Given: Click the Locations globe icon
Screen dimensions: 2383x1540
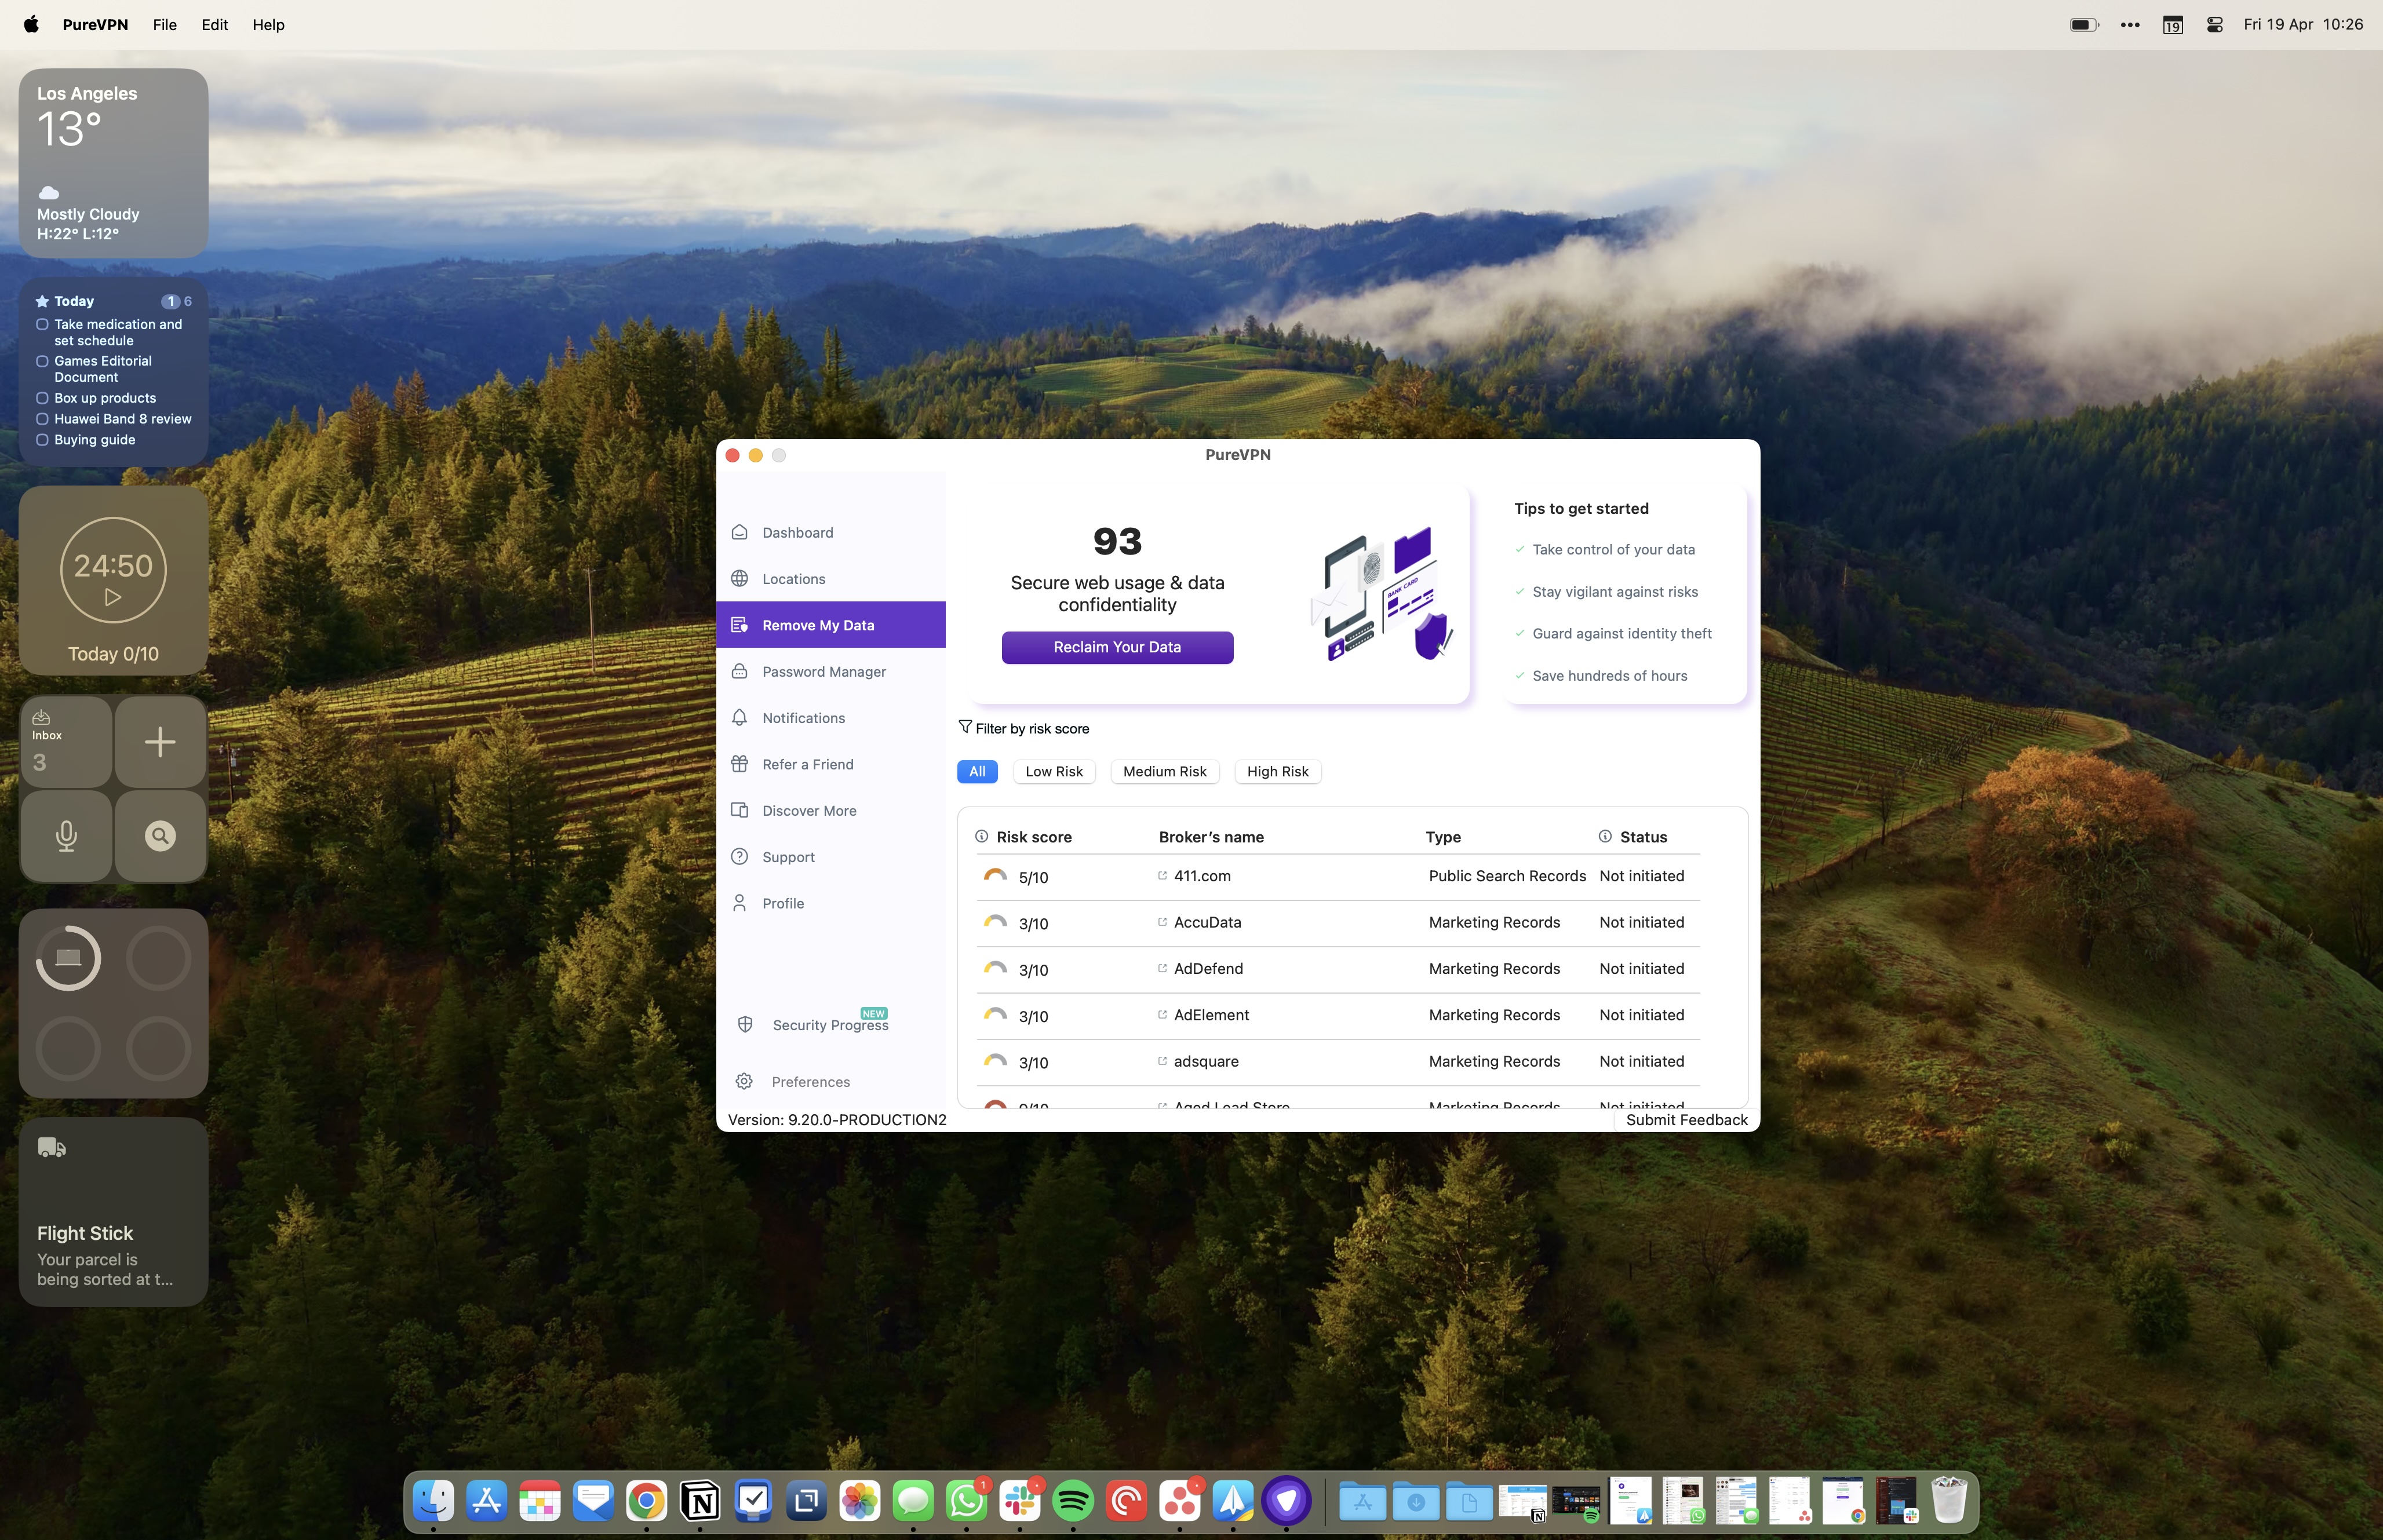Looking at the screenshot, I should (x=740, y=578).
